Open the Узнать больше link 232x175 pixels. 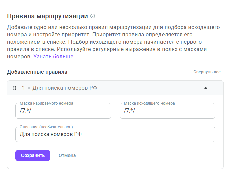53,57
